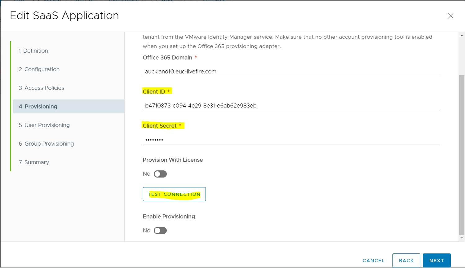Focus the Client Secret password field
Image resolution: width=465 pixels, height=268 pixels.
point(291,140)
